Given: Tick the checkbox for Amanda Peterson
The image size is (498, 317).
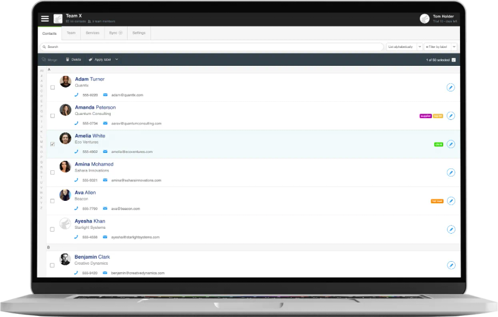Looking at the screenshot, I should coord(53,116).
